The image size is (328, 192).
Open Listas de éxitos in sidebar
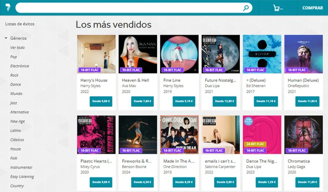(x=20, y=24)
